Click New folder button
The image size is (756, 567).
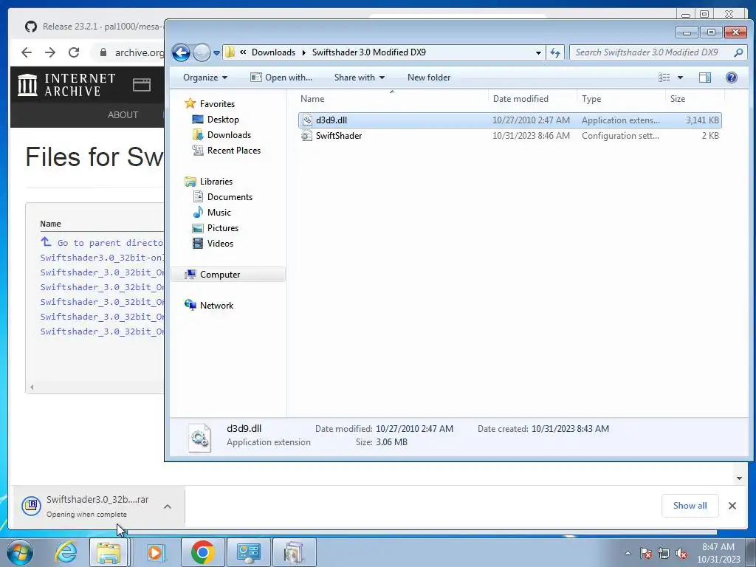pos(429,78)
